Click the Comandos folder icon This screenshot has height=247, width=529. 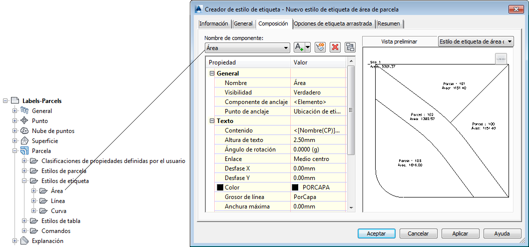34,231
